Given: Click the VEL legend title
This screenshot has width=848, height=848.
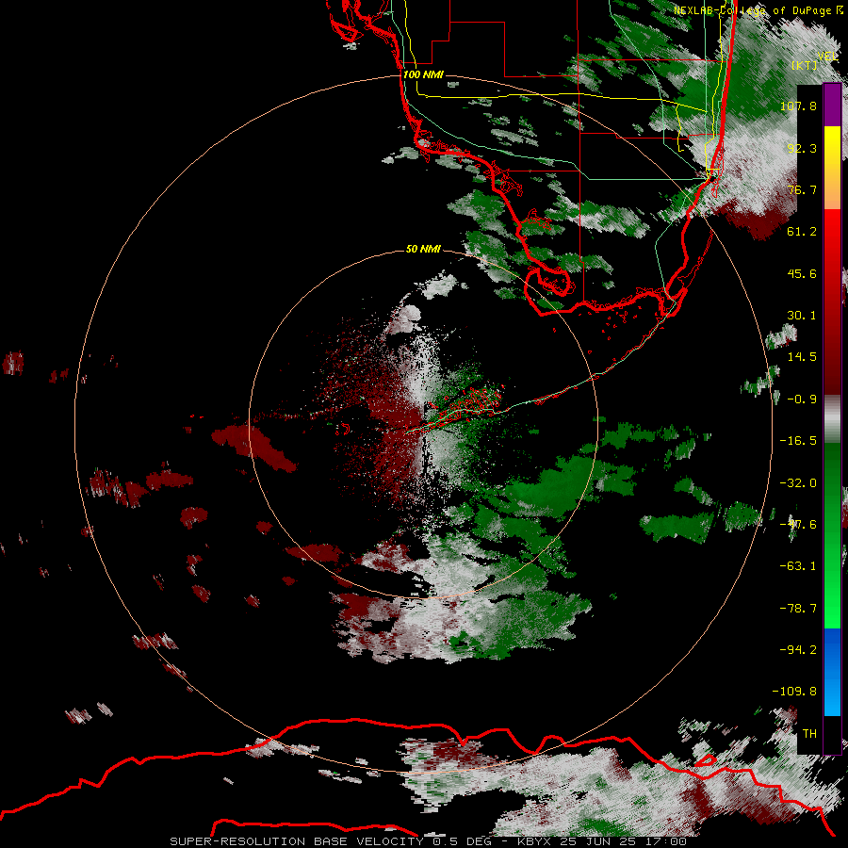Looking at the screenshot, I should click(828, 57).
